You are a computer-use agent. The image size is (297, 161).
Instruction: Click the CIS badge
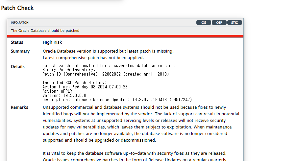tap(204, 23)
